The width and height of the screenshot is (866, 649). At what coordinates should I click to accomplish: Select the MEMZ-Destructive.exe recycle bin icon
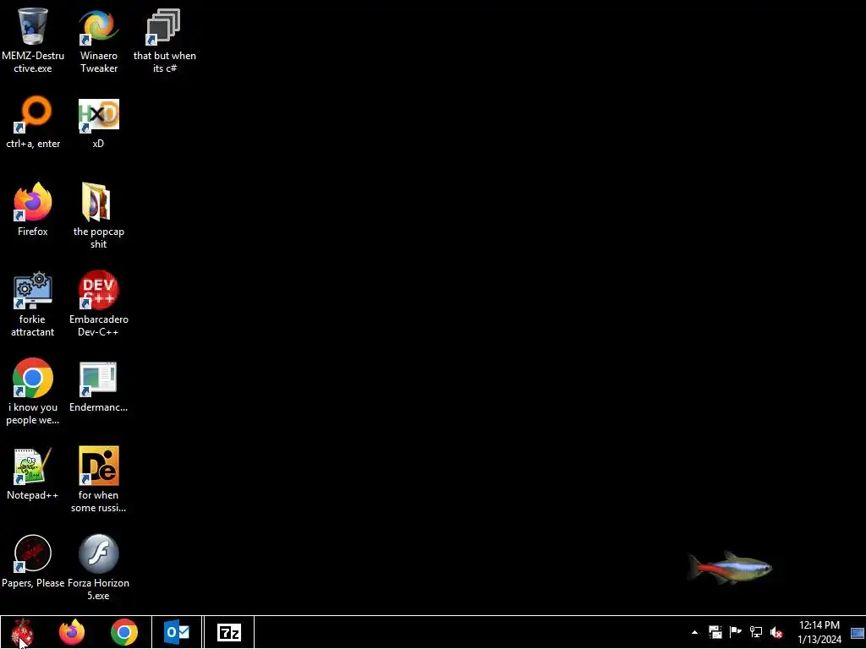tap(33, 27)
